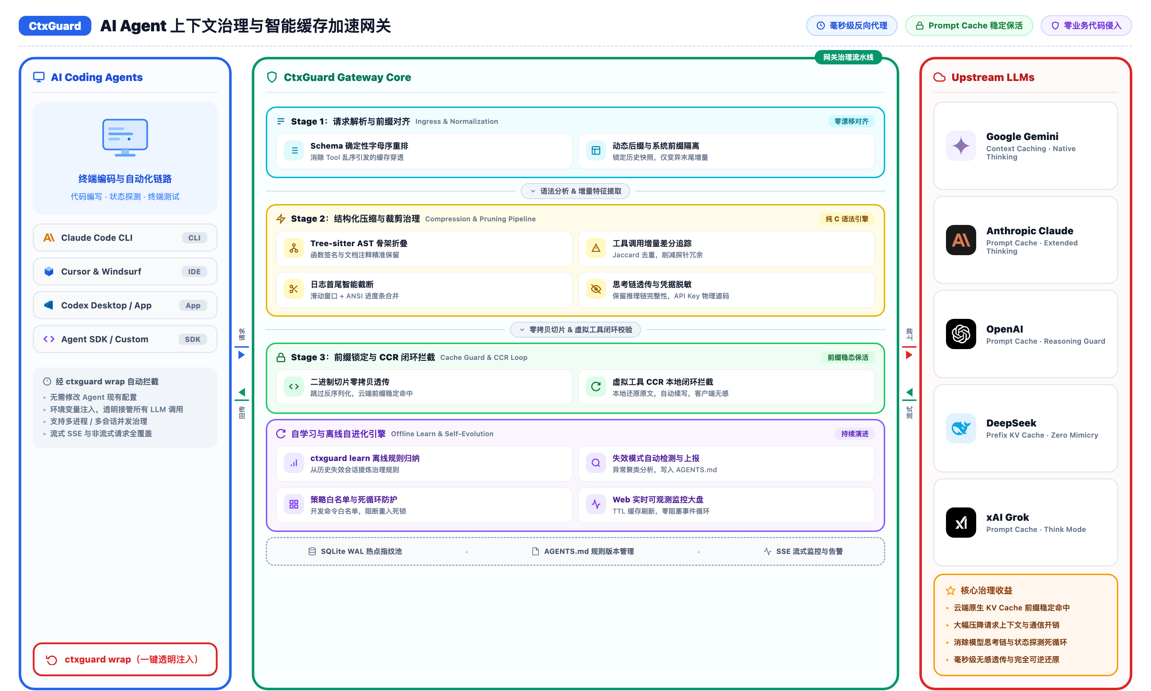Click the SQLite WAL 热点指纹池 footer item
Screen dimensions: 1151x691
click(x=355, y=551)
